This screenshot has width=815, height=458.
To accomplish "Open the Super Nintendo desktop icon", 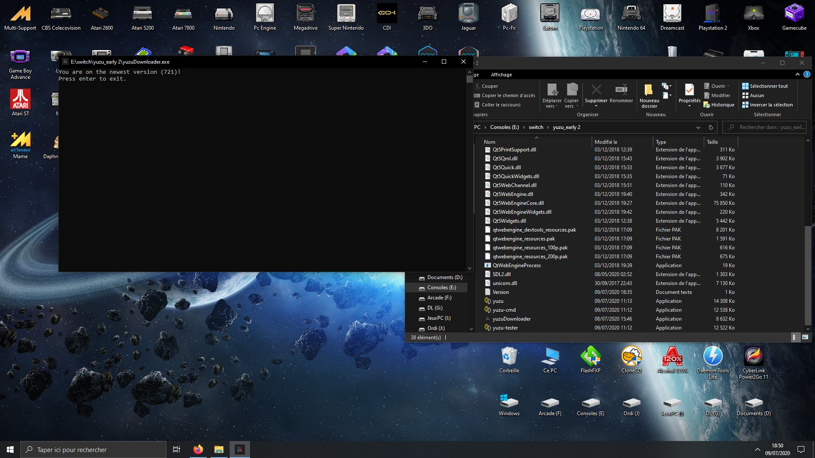I will coord(346,17).
